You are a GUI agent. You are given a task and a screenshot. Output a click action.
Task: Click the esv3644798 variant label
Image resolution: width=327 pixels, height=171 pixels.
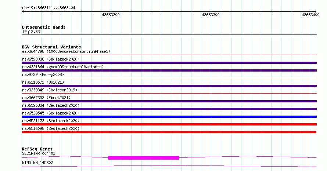(x=66, y=51)
